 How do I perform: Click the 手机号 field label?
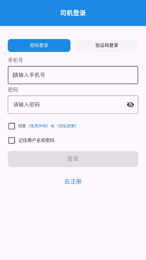(16, 60)
